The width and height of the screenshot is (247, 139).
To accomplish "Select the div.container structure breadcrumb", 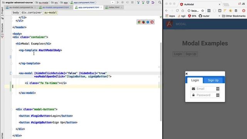I will 32,13.
